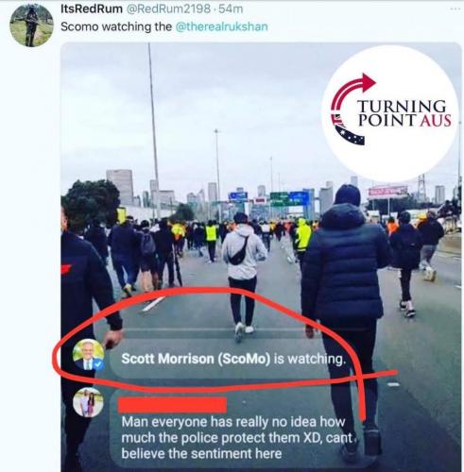Open the @therealrukshan mention link
464x472 pixels.
[x=221, y=26]
